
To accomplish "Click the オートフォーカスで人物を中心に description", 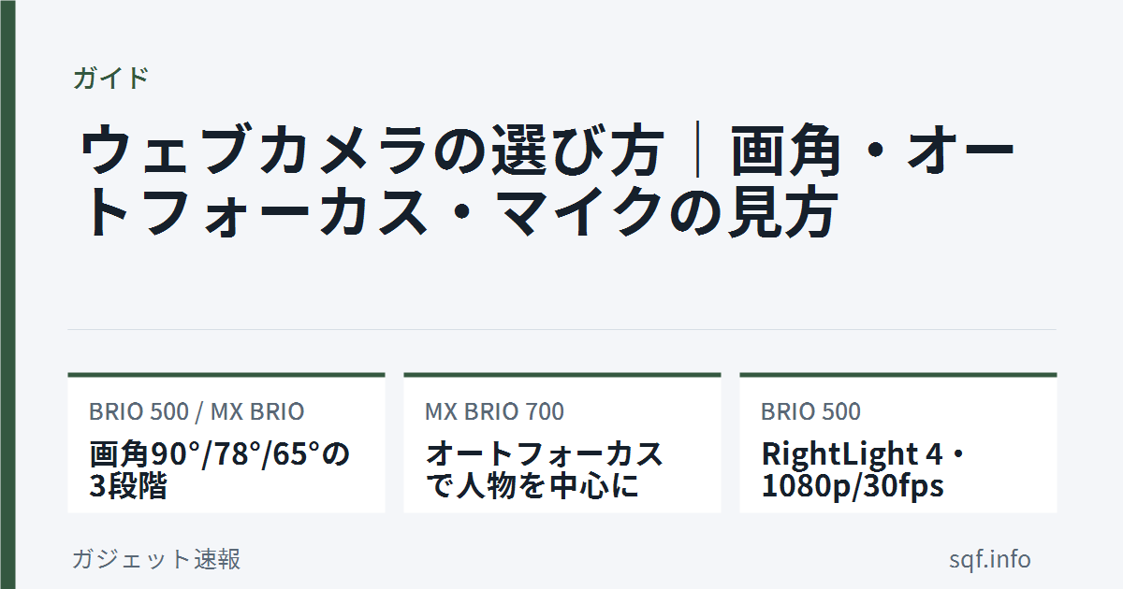I will click(x=545, y=470).
